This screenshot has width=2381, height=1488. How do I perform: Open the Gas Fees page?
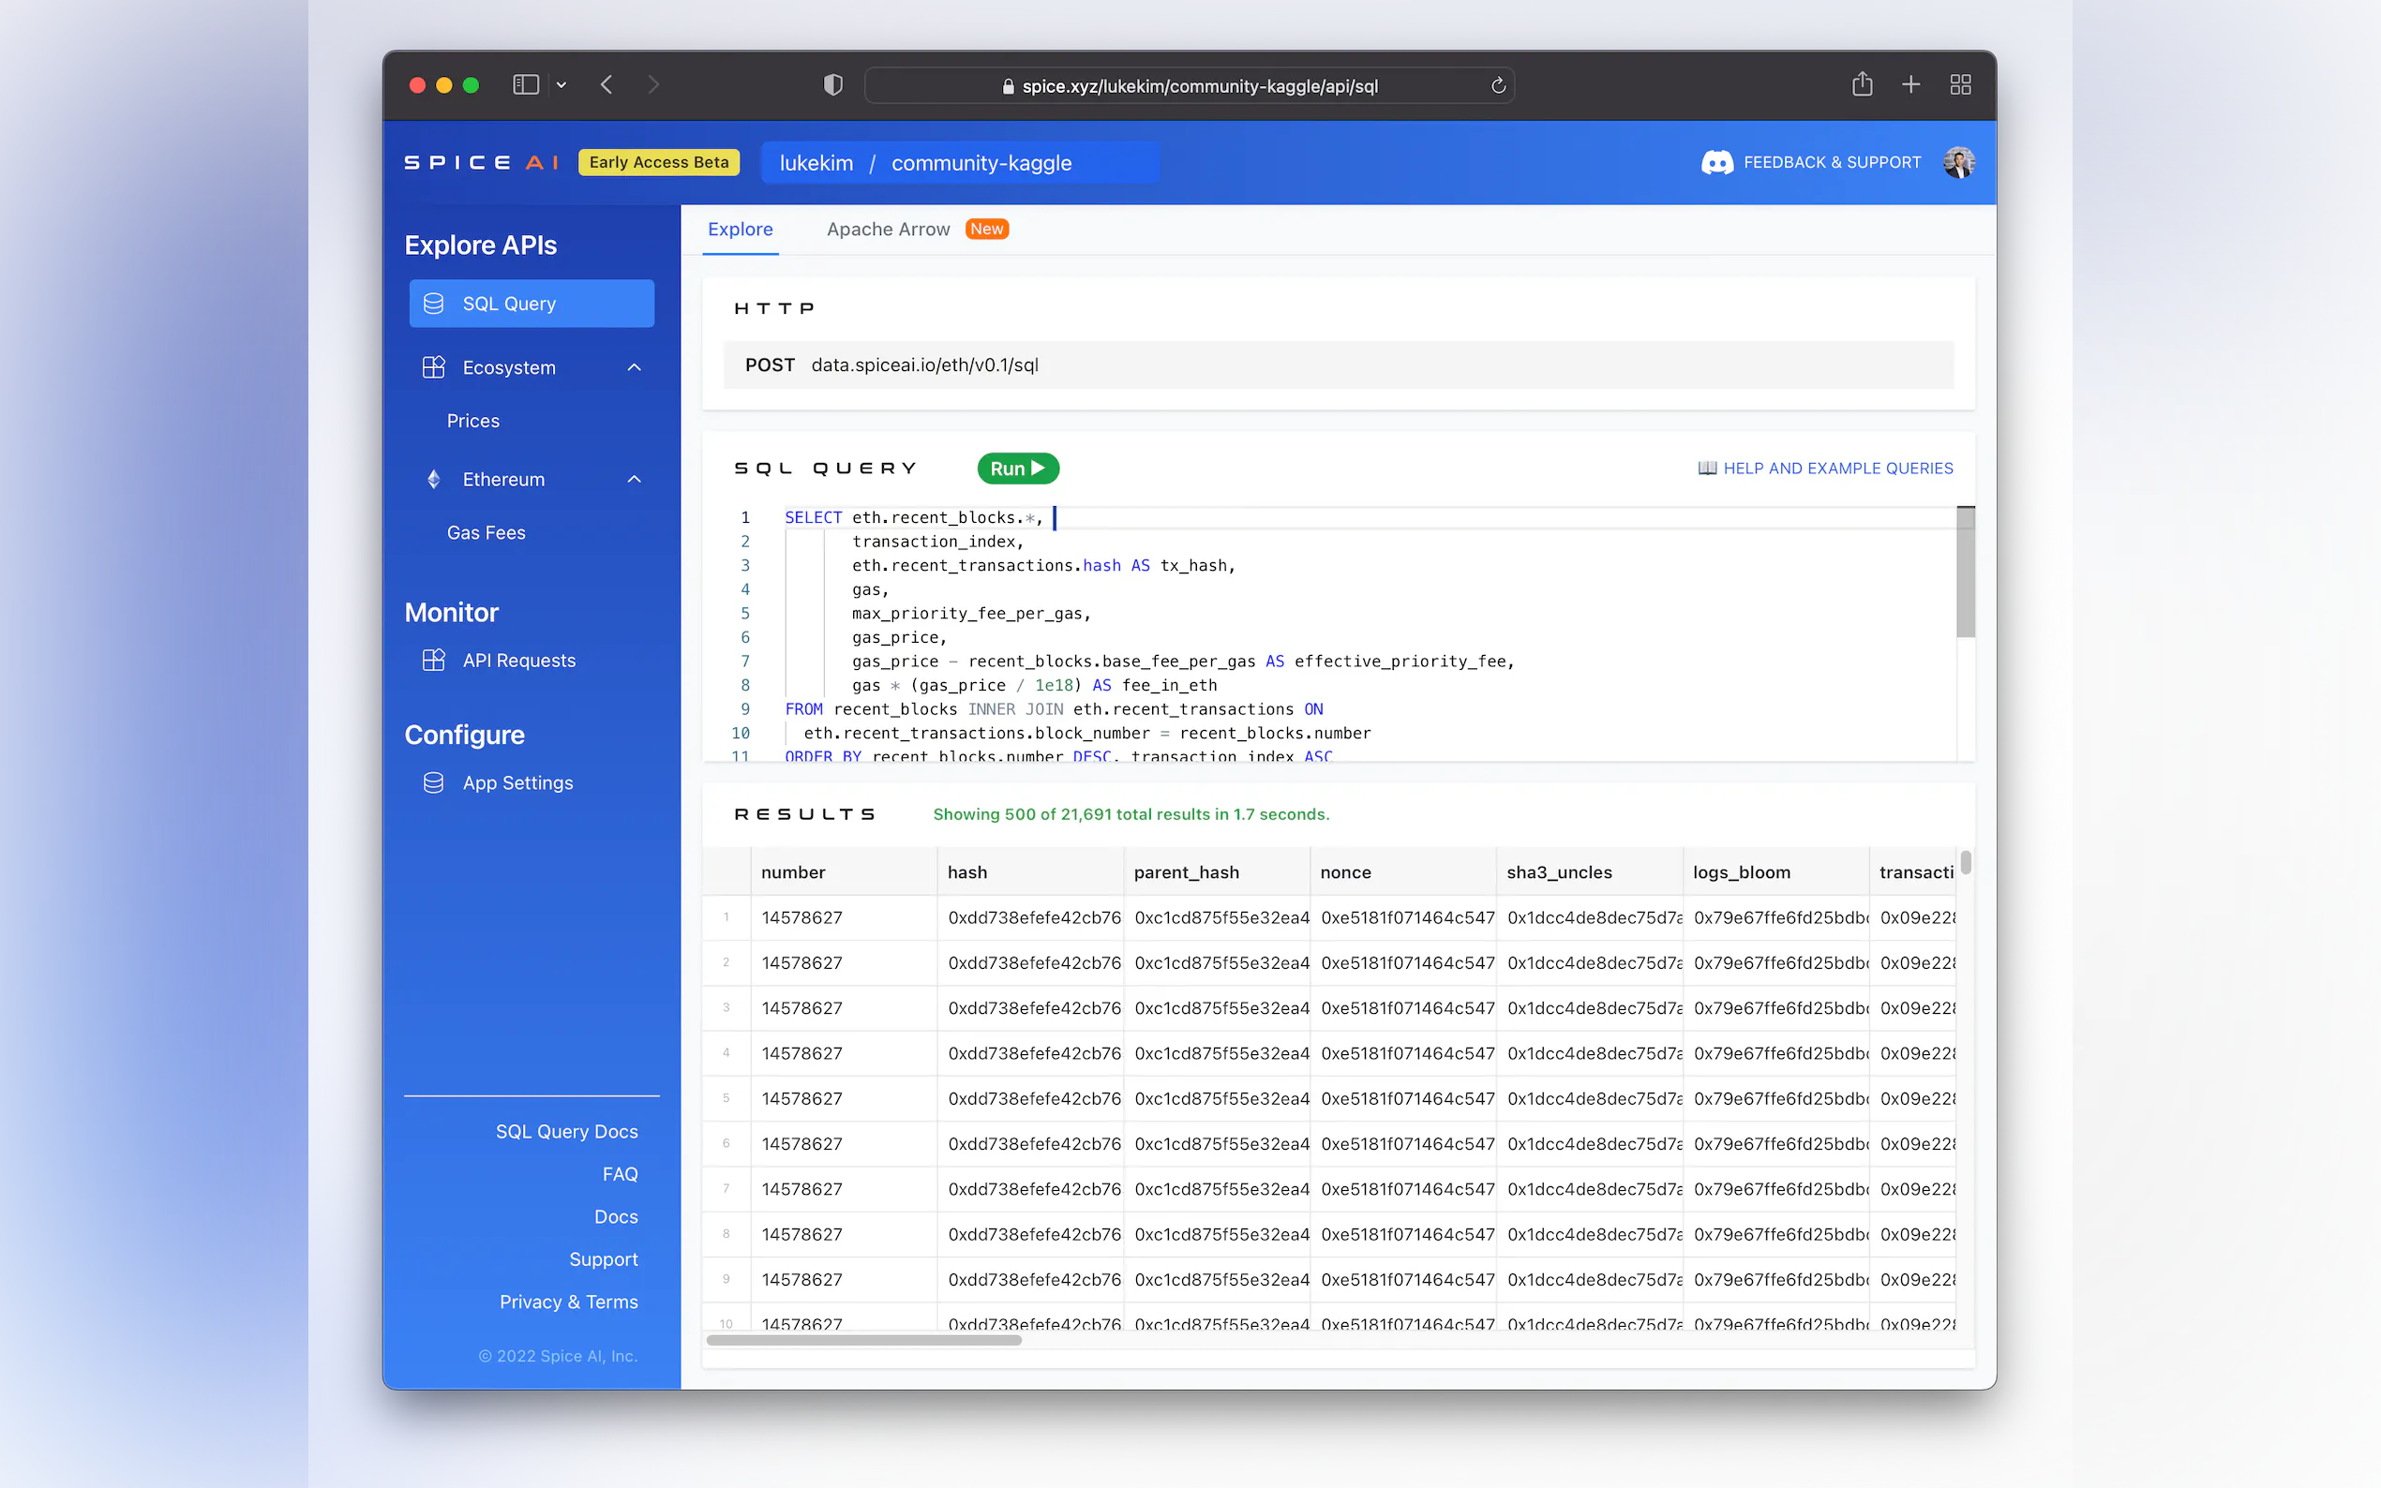(486, 532)
